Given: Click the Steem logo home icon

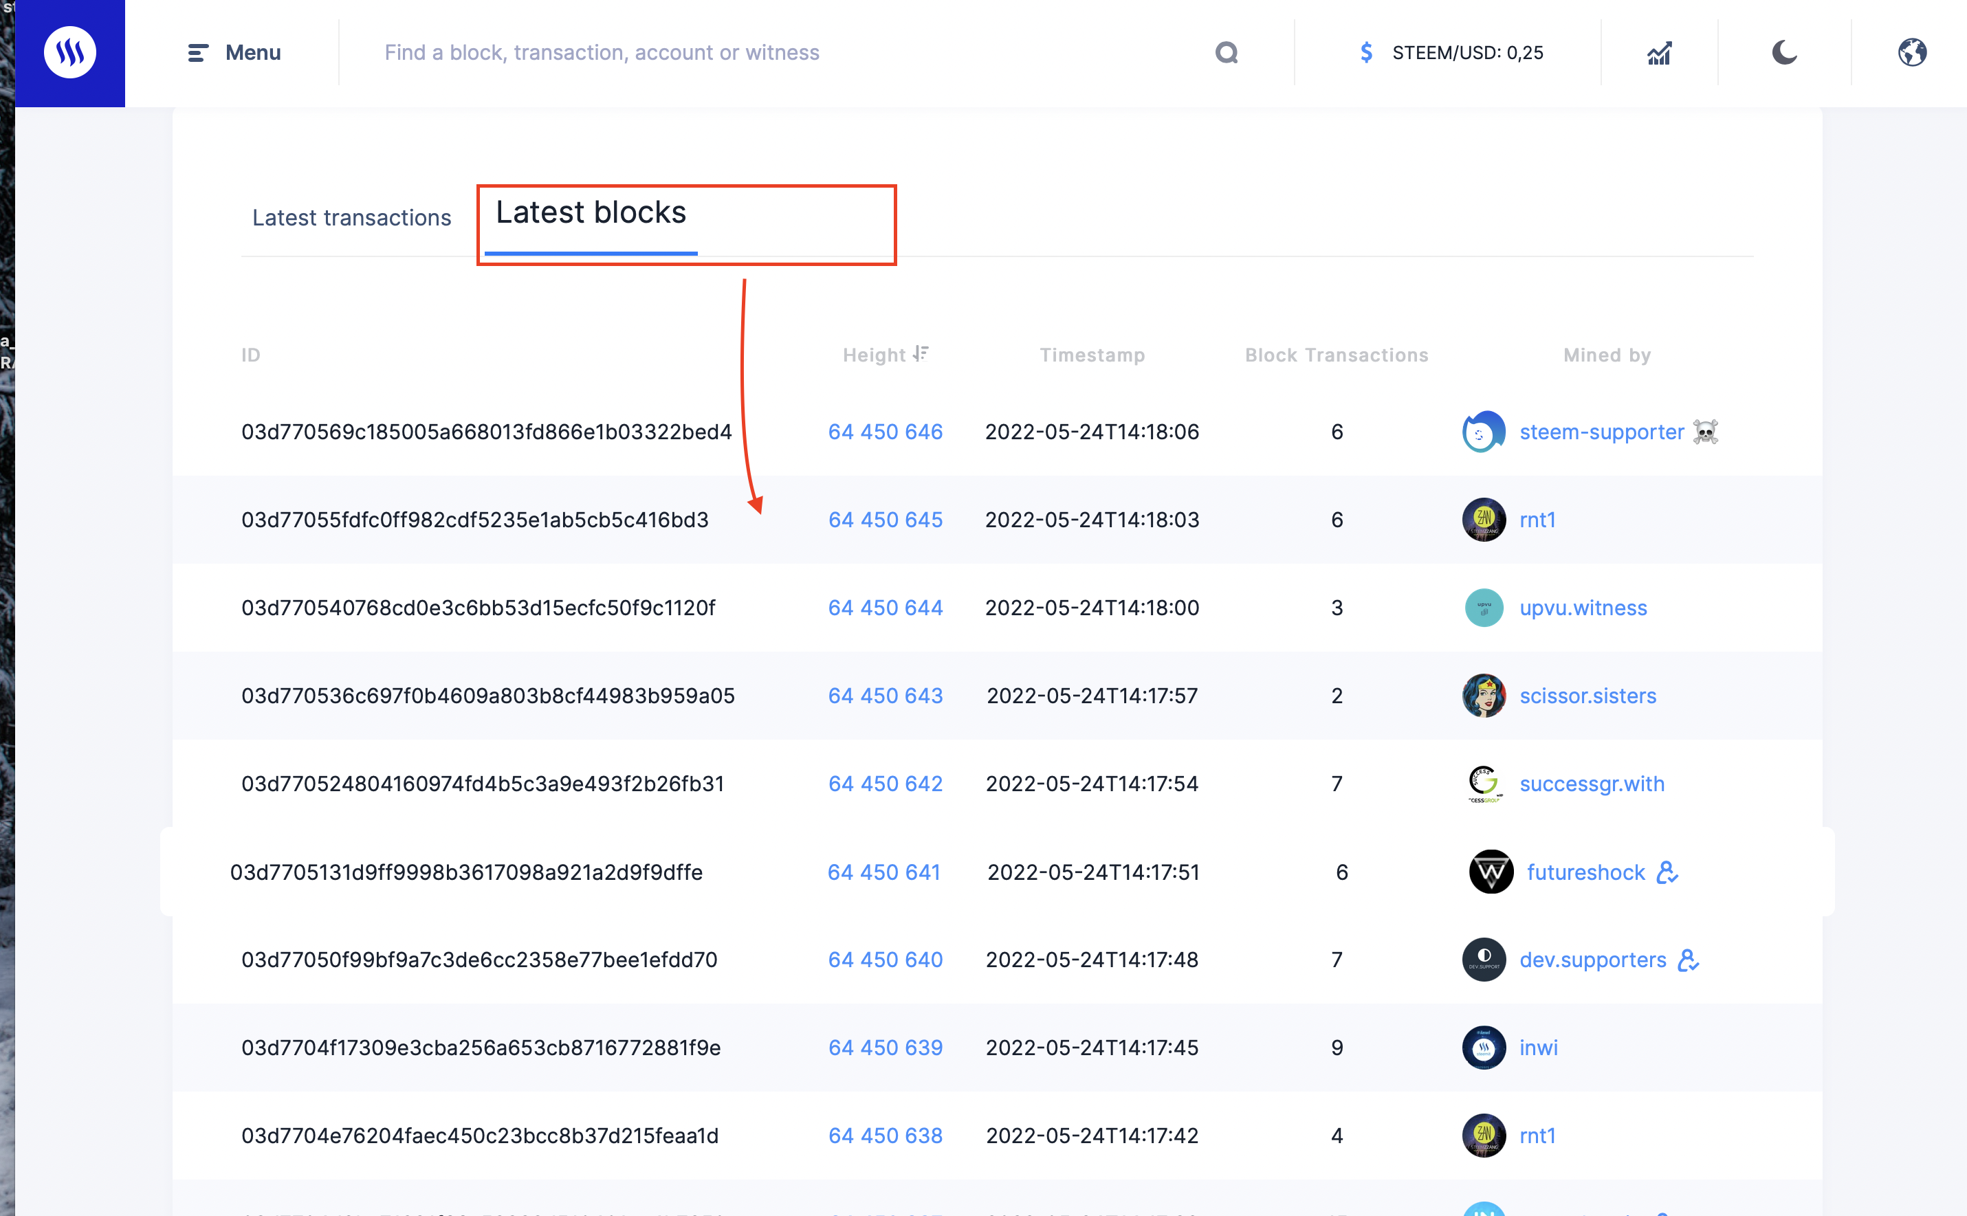Looking at the screenshot, I should pyautogui.click(x=70, y=53).
